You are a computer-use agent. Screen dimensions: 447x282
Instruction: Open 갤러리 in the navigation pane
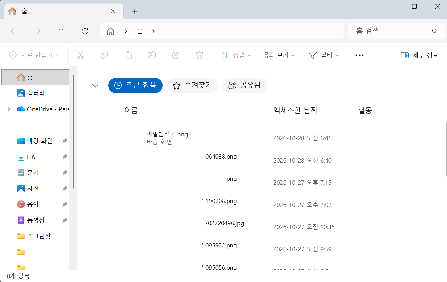31,93
